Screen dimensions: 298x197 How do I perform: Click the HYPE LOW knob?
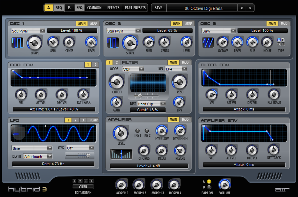(162, 131)
